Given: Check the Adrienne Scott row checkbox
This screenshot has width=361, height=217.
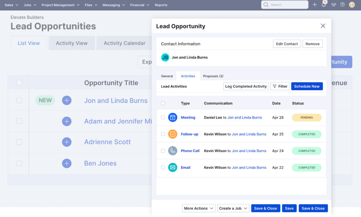Looking at the screenshot, I should (19, 142).
